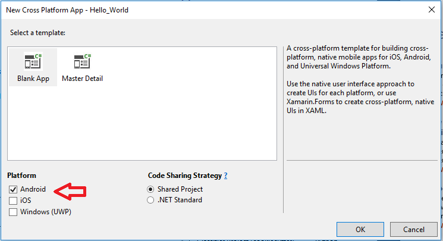Select the Blank App template icon
The width and height of the screenshot is (443, 241).
click(33, 62)
